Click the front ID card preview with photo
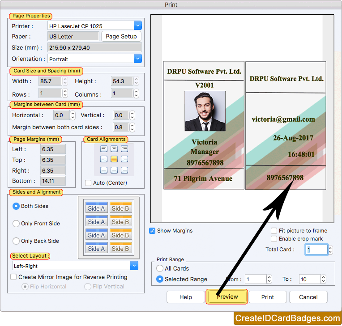Viewport: 342px width, 326px height. point(204,125)
